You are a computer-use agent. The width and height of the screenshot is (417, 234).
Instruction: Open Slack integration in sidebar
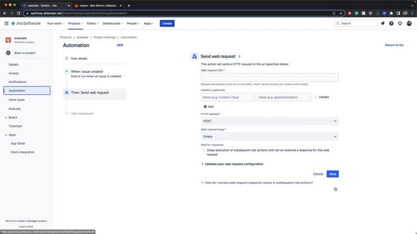(23, 152)
